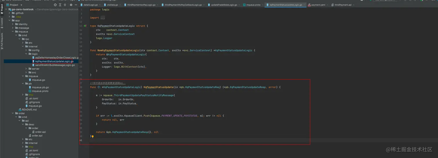Expand the .github folder arrow
Image resolution: width=438 pixels, height=158 pixels.
tap(10, 13)
